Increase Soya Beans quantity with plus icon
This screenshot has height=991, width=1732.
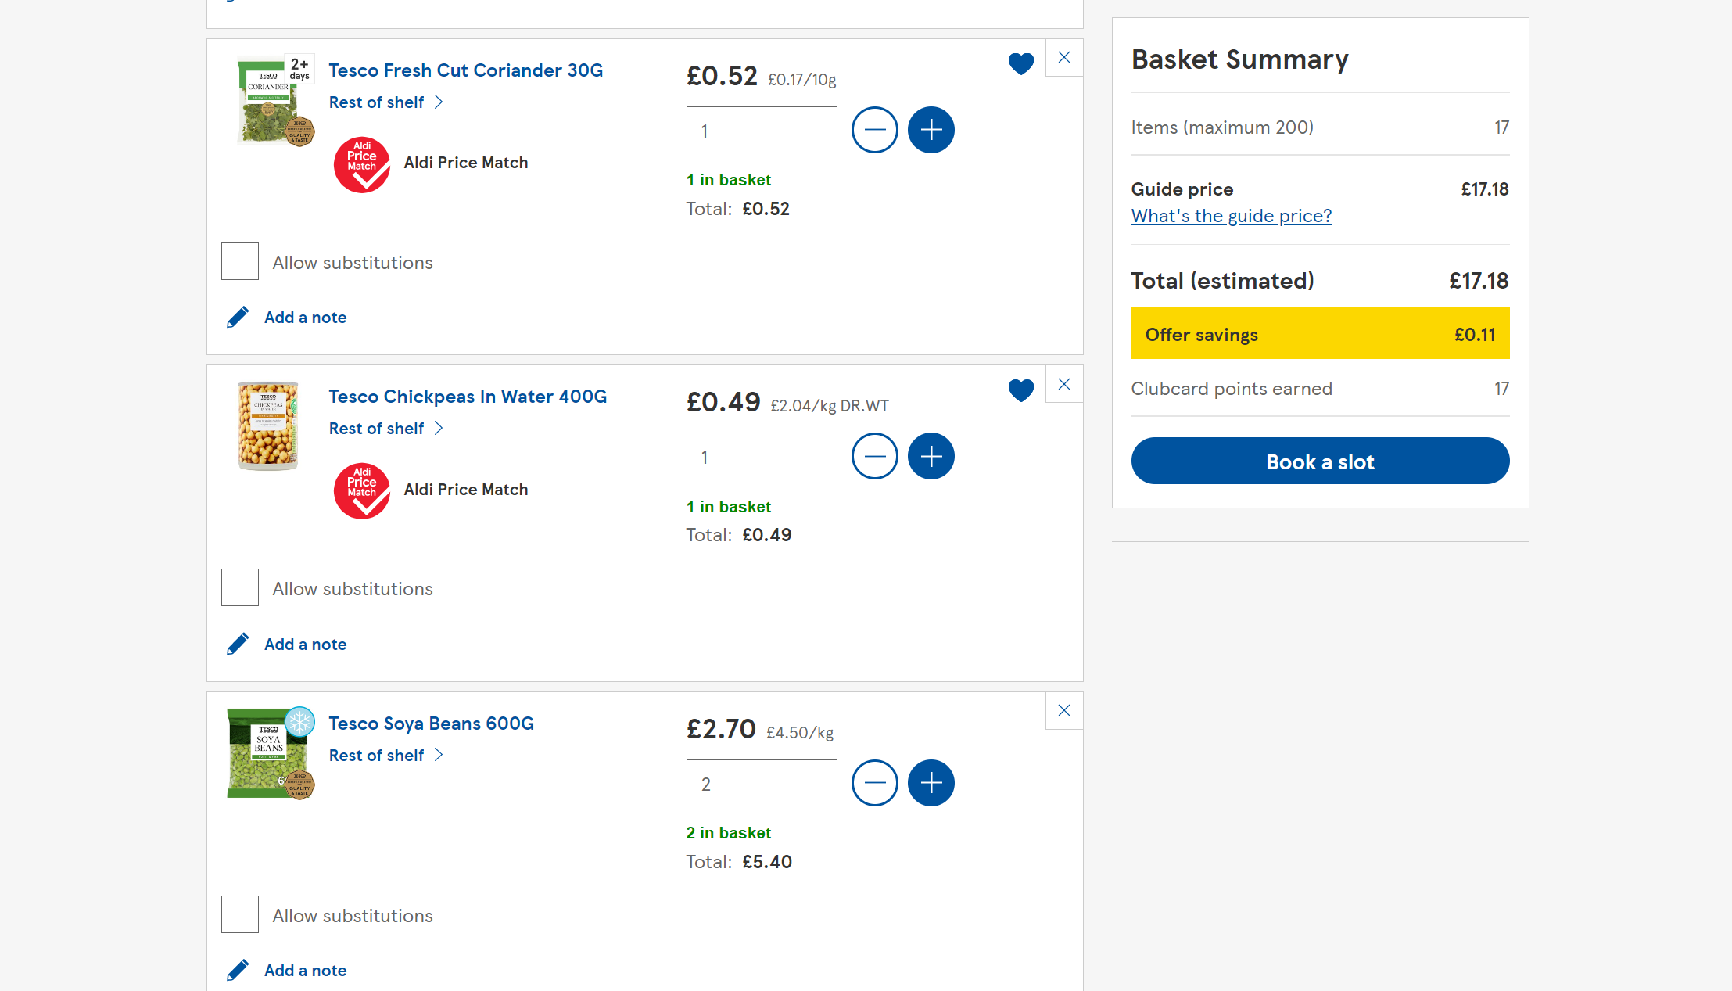pos(931,783)
